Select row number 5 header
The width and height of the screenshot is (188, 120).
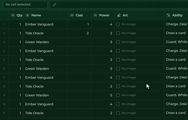pyautogui.click(x=4, y=60)
